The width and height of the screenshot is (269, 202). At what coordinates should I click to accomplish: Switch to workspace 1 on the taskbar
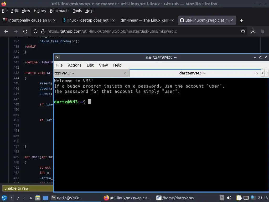[12, 198]
